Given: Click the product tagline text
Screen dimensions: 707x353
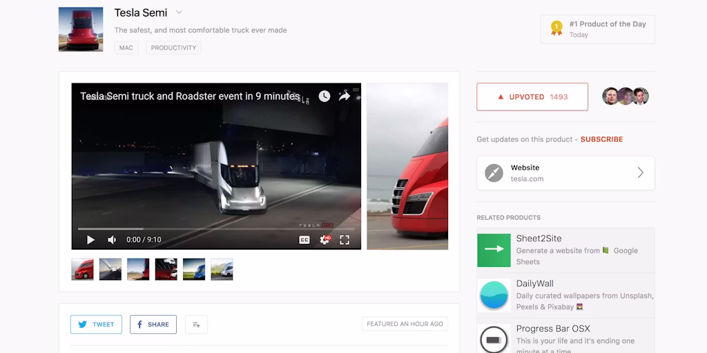Looking at the screenshot, I should (201, 30).
